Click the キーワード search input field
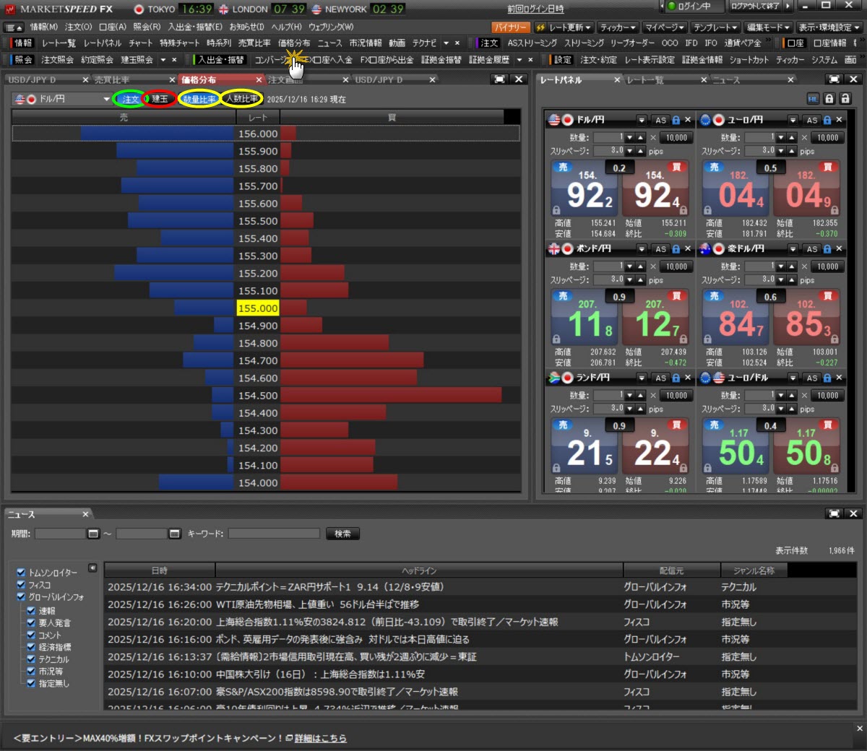Image resolution: width=867 pixels, height=751 pixels. [x=274, y=534]
